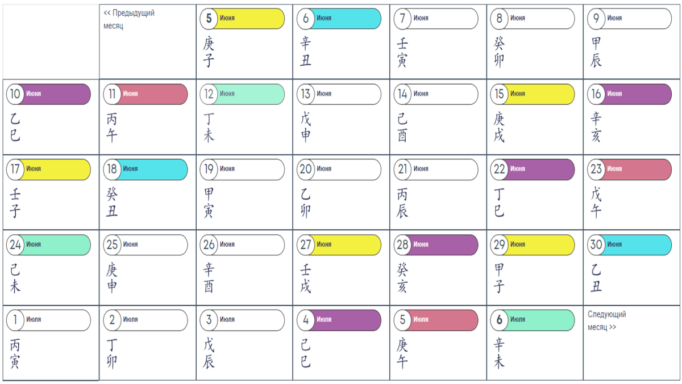682x384 pixels.
Task: Click the purple 10 June date badge
Action: pos(48,94)
